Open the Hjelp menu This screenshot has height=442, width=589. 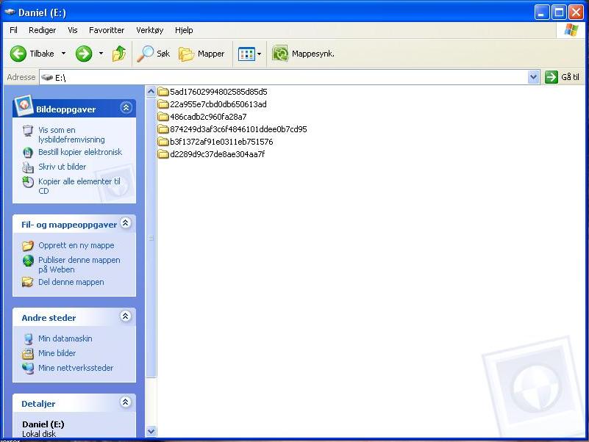pyautogui.click(x=184, y=30)
